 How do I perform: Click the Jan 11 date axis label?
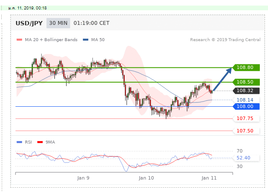pos(209,178)
